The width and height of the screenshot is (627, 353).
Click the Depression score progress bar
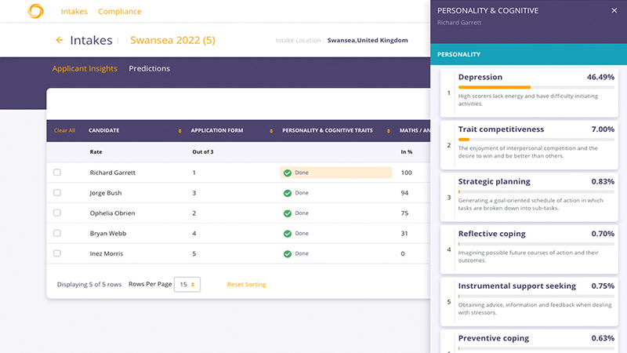[536, 87]
